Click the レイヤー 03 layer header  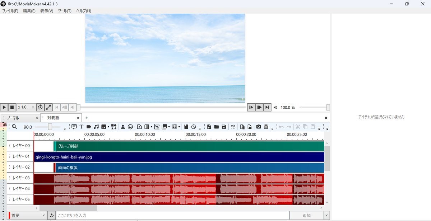(x=20, y=178)
